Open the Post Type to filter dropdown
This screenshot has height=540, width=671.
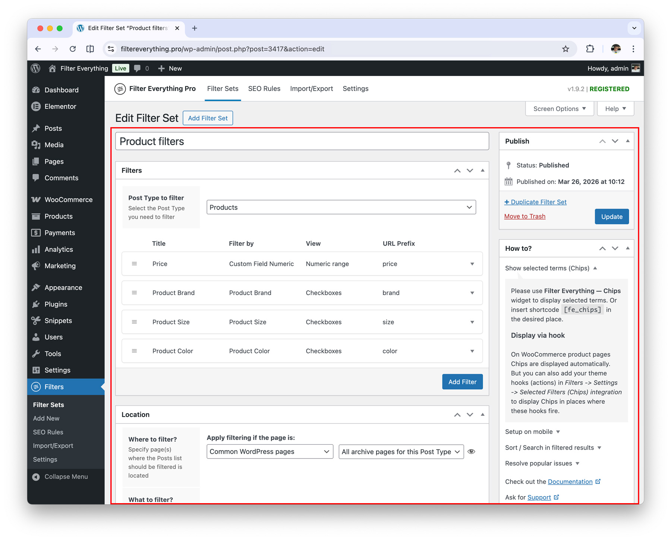341,207
